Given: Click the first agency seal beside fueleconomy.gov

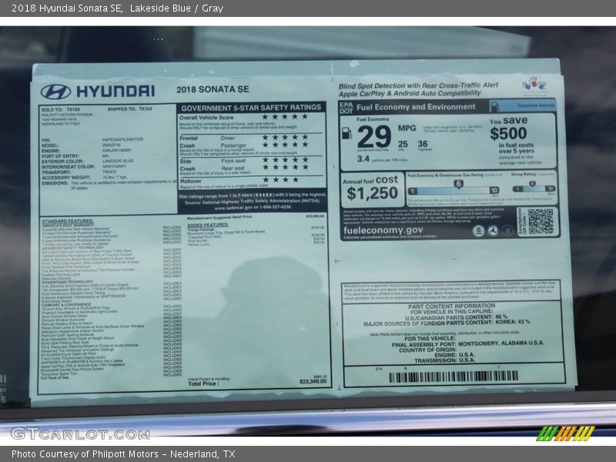Looking at the screenshot, I should tap(478, 231).
